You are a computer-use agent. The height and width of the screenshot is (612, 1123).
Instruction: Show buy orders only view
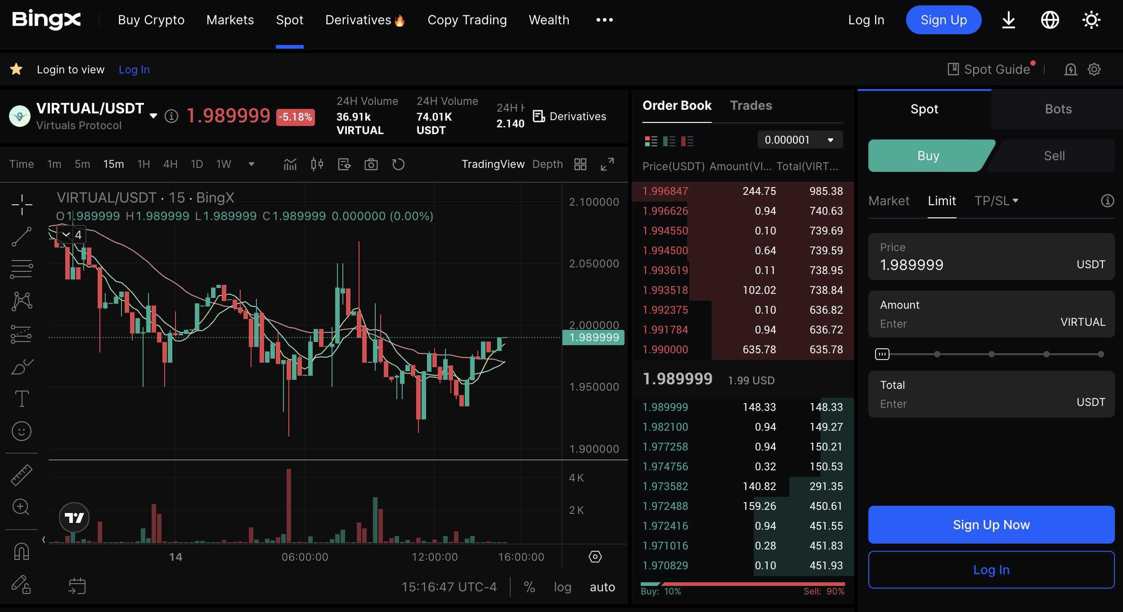click(x=669, y=141)
